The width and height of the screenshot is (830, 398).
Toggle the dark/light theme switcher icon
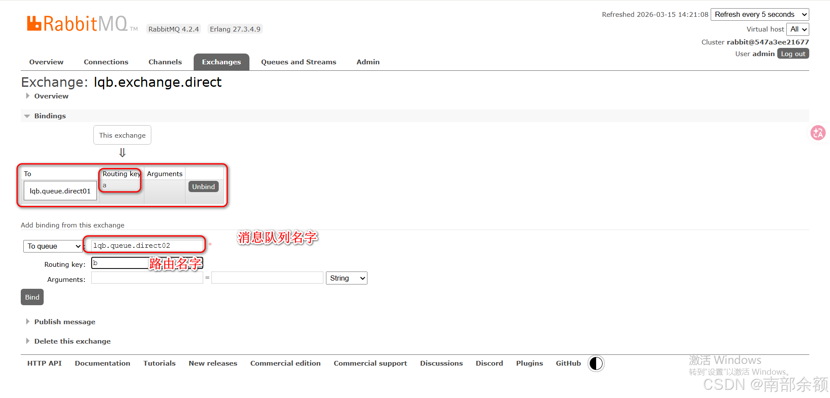coord(596,363)
